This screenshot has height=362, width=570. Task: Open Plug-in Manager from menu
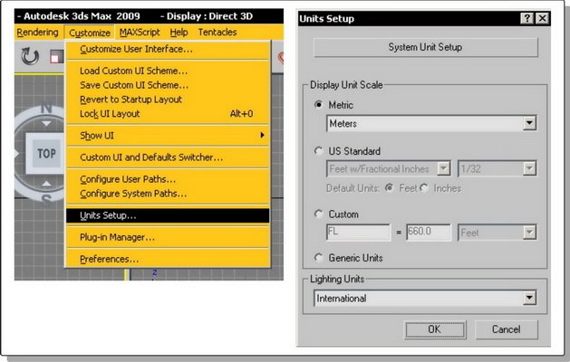168,237
